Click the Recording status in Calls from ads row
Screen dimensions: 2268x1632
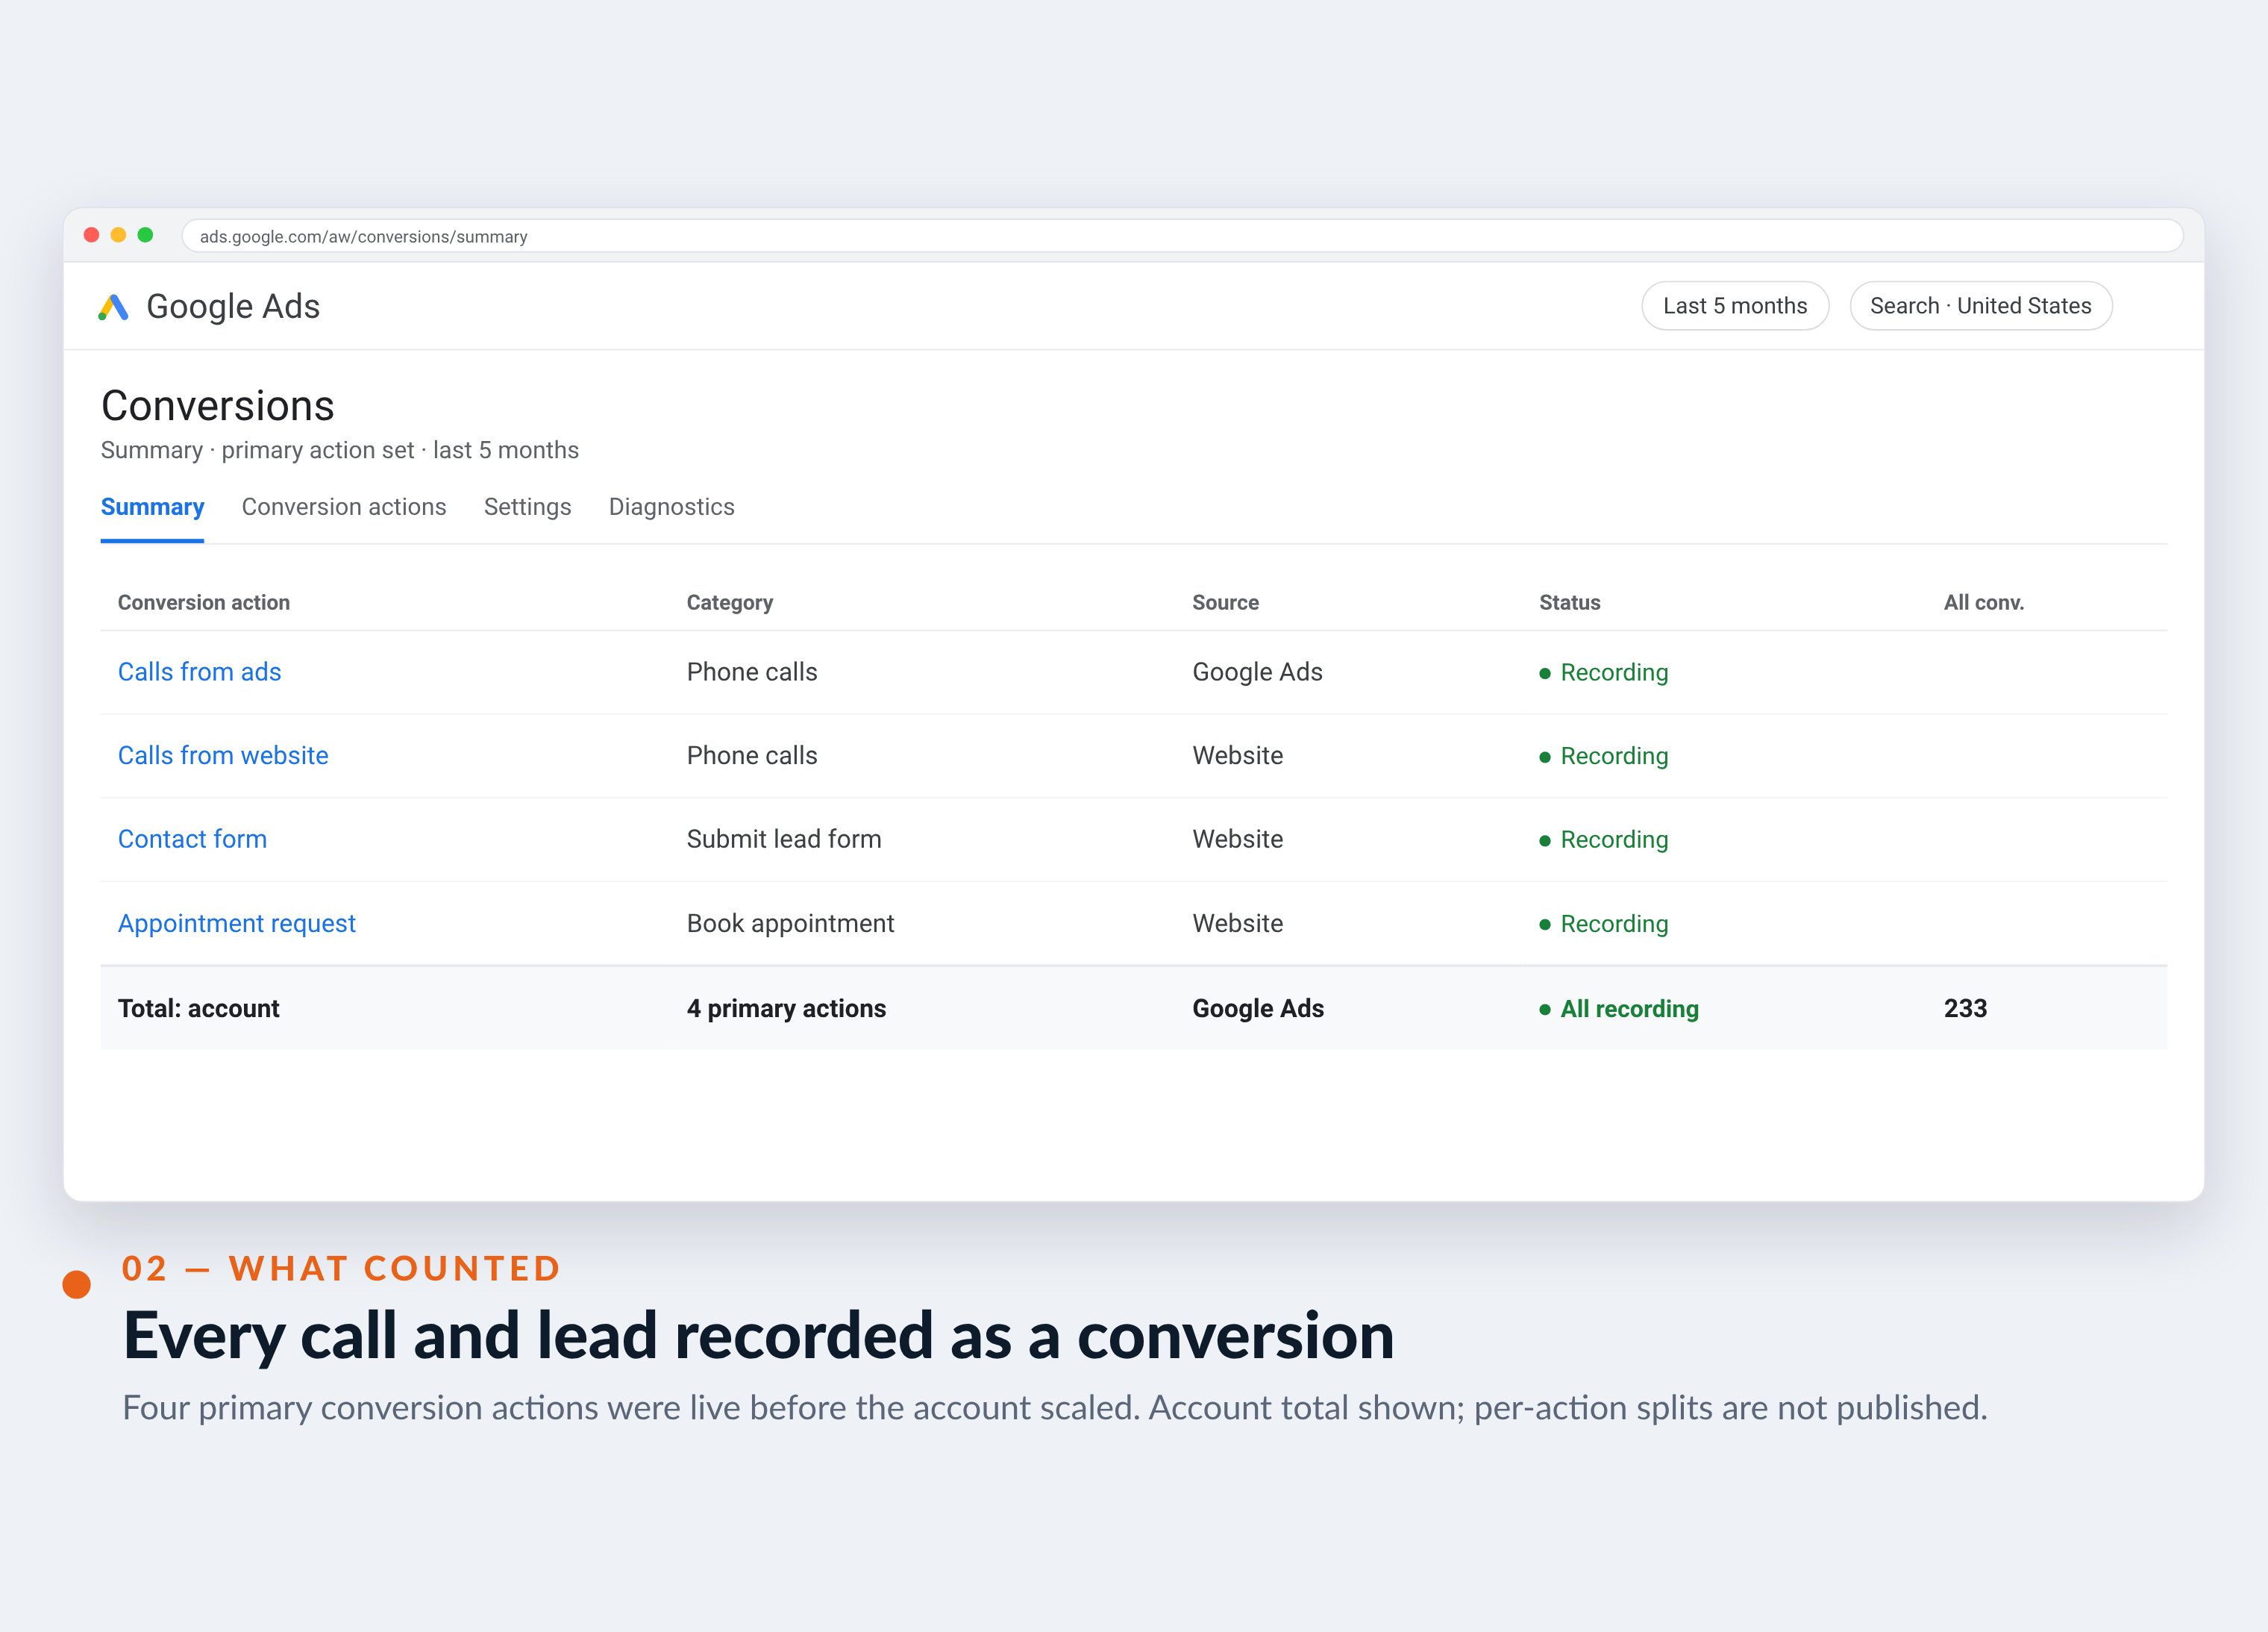[x=1603, y=672]
